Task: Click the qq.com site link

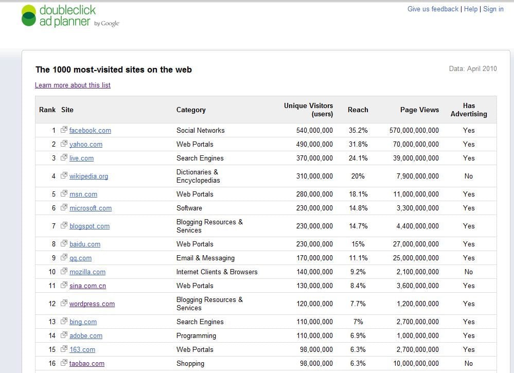Action: tap(80, 258)
